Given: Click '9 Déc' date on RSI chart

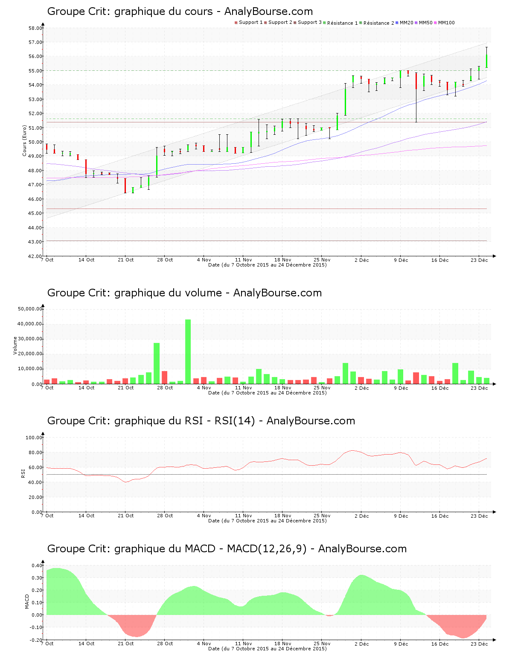Looking at the screenshot, I should click(401, 516).
